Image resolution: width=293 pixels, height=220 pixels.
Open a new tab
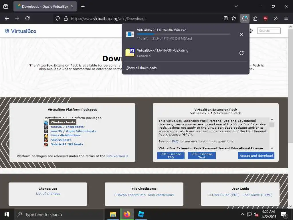click(x=83, y=7)
